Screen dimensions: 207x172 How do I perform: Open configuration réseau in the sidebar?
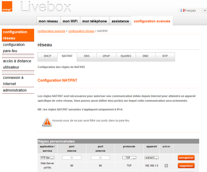click(18, 35)
